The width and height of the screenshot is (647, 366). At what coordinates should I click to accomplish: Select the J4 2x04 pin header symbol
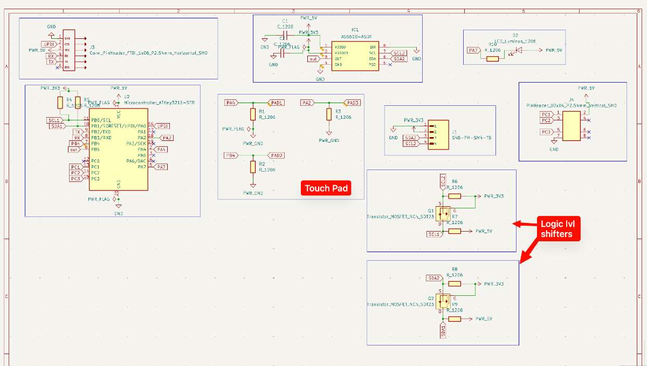click(x=572, y=124)
